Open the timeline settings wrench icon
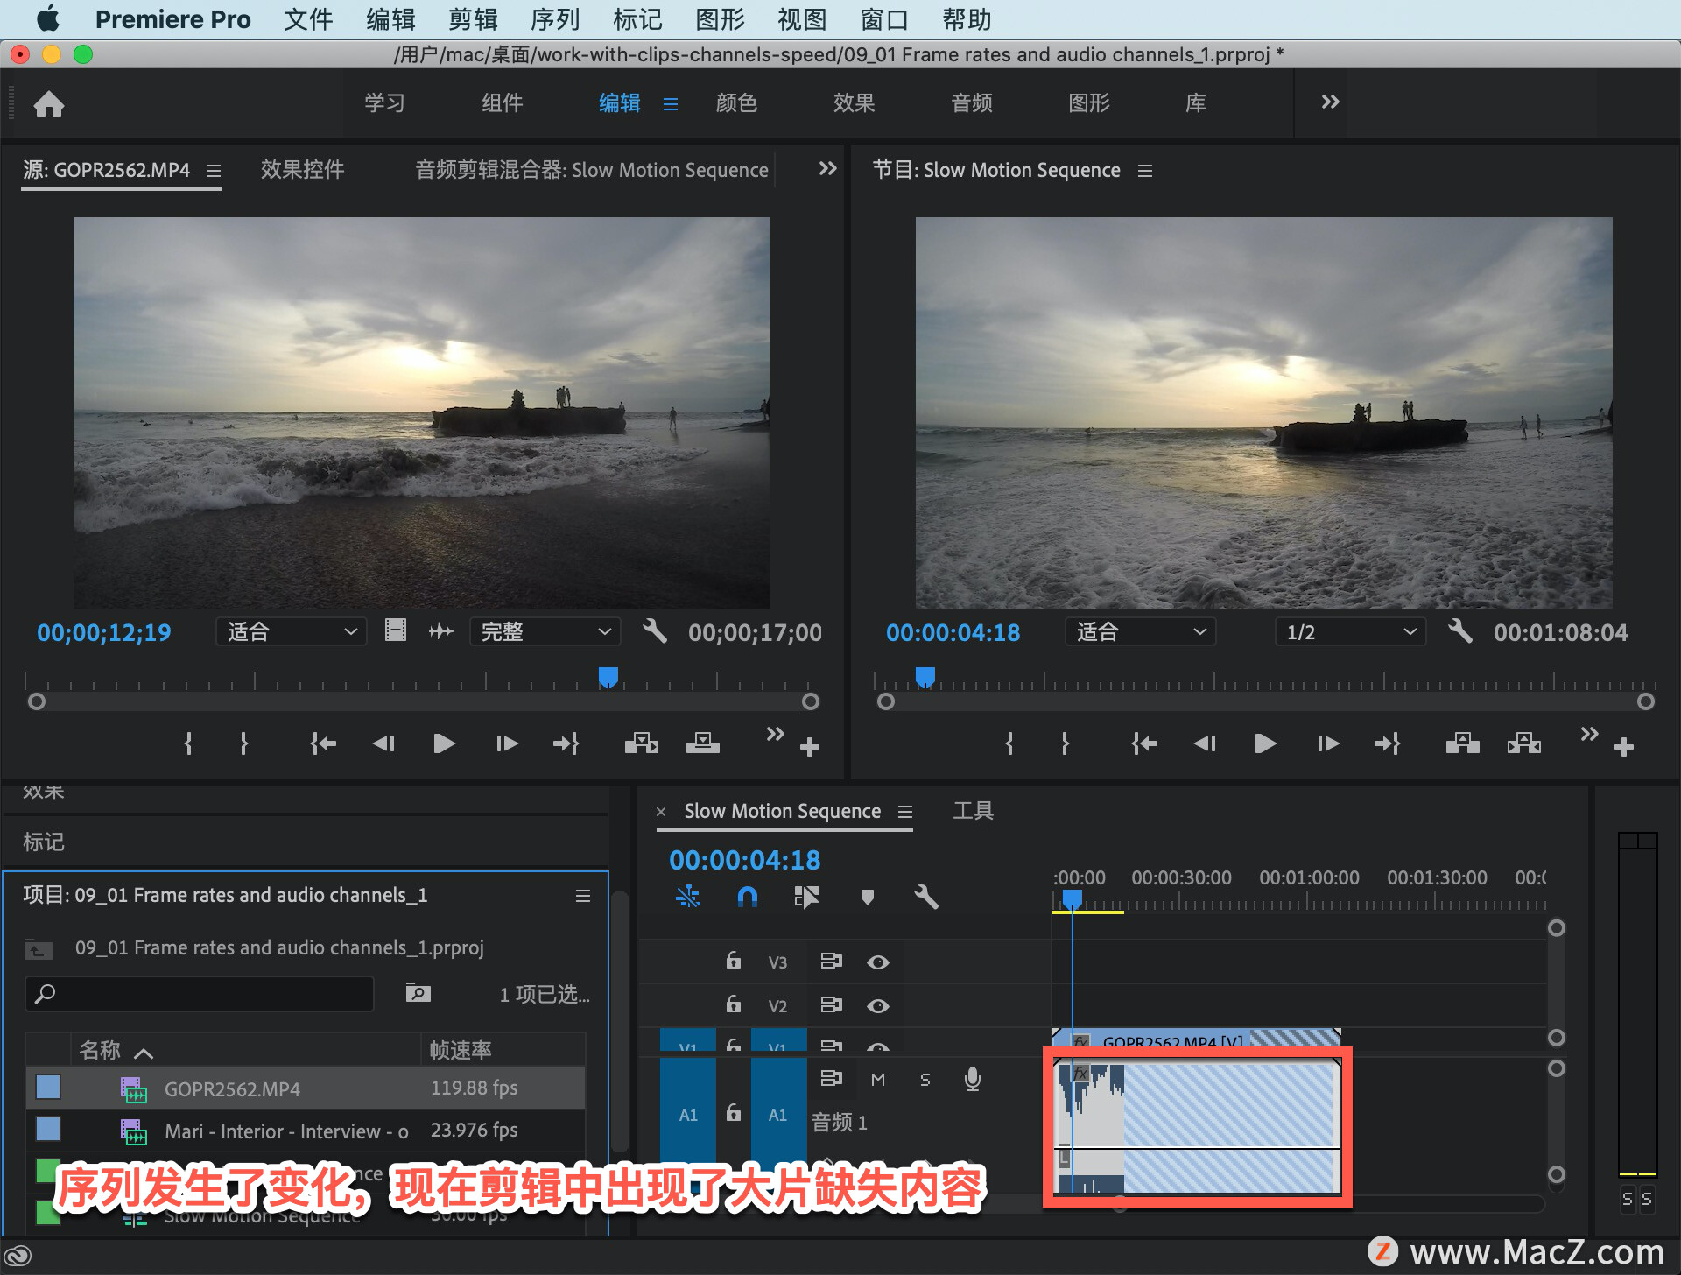 click(925, 897)
